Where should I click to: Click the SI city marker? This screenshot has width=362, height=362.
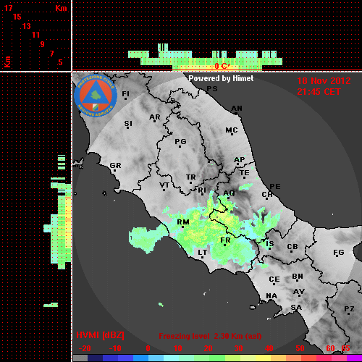pos(128,127)
